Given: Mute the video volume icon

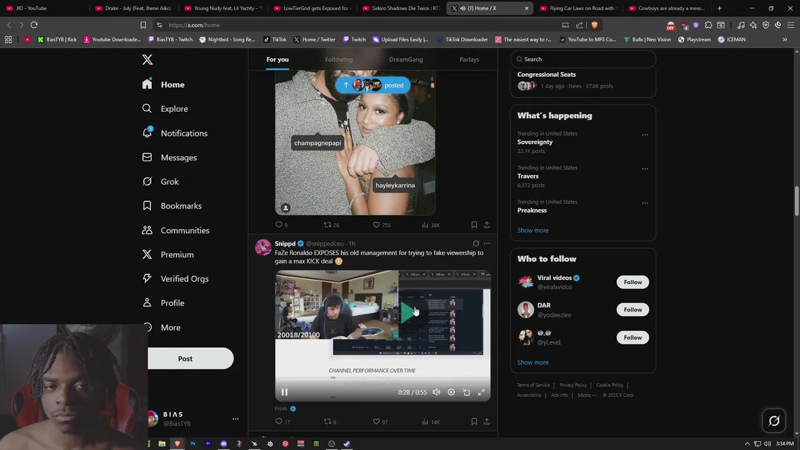Looking at the screenshot, I should click(x=436, y=392).
